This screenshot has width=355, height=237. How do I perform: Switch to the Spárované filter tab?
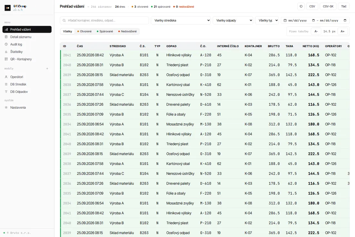105,31
